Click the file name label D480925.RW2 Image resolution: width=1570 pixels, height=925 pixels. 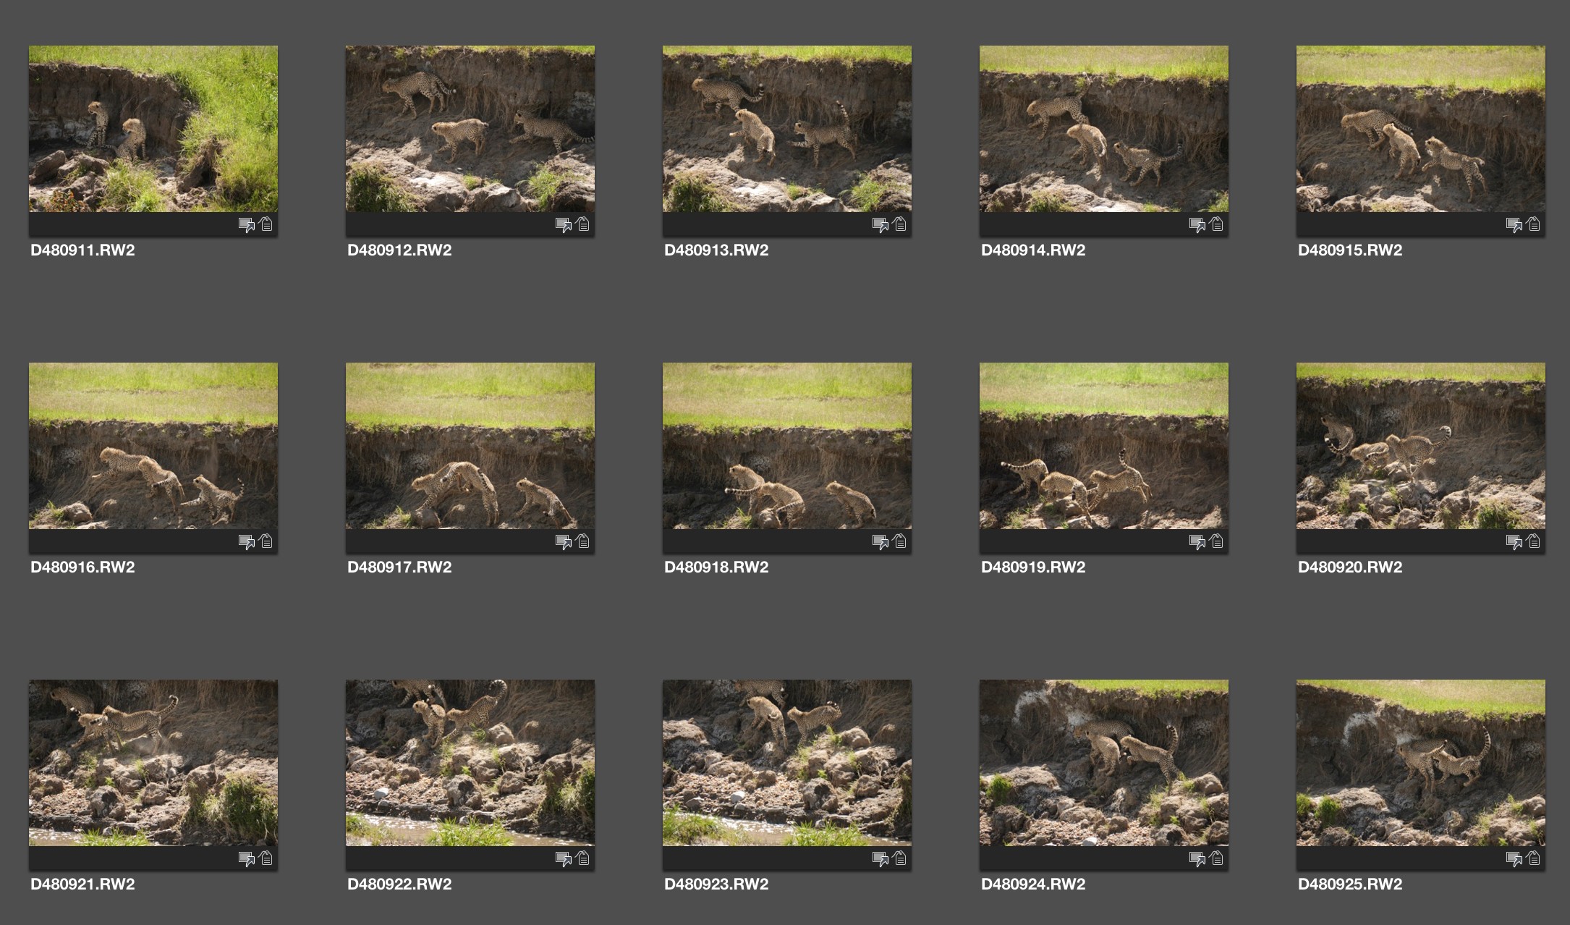1350,884
